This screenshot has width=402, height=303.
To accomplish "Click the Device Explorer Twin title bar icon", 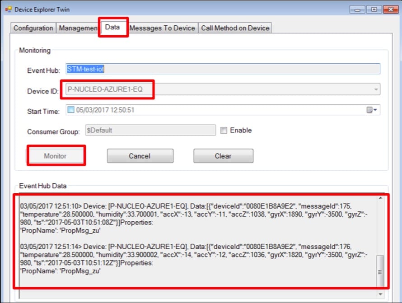I will [x=8, y=9].
